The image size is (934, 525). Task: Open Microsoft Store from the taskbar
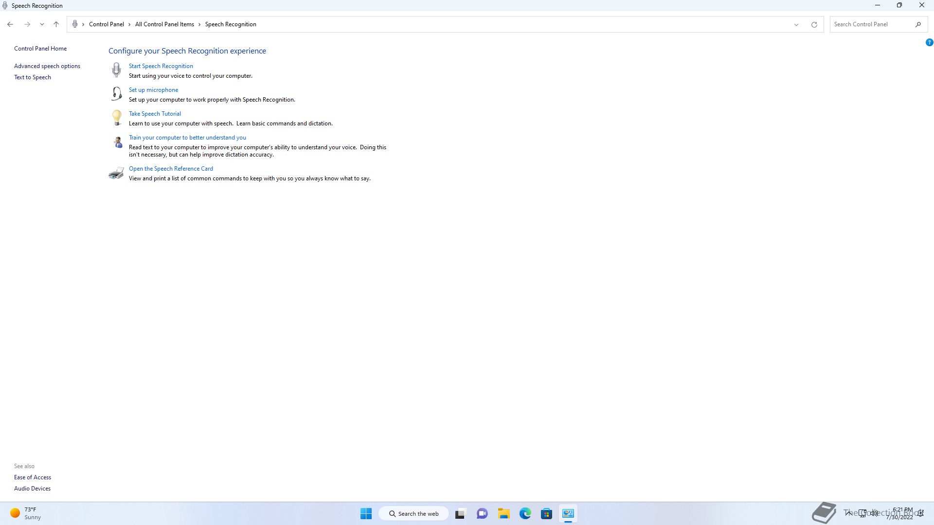pos(546,513)
